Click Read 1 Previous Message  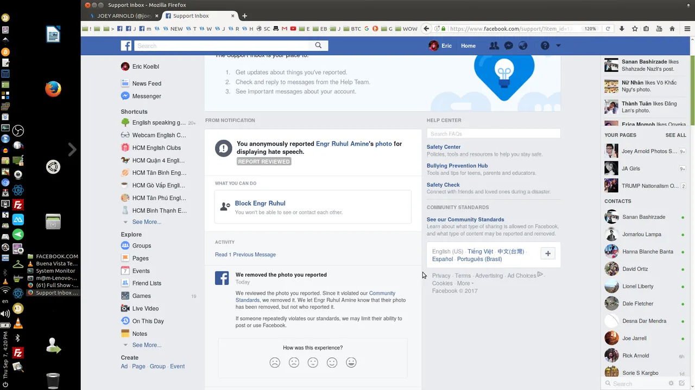pyautogui.click(x=245, y=255)
